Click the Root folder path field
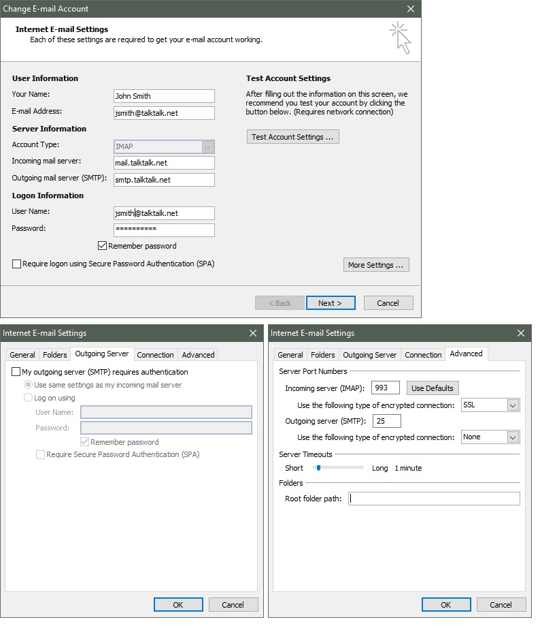540x626 pixels. [434, 499]
